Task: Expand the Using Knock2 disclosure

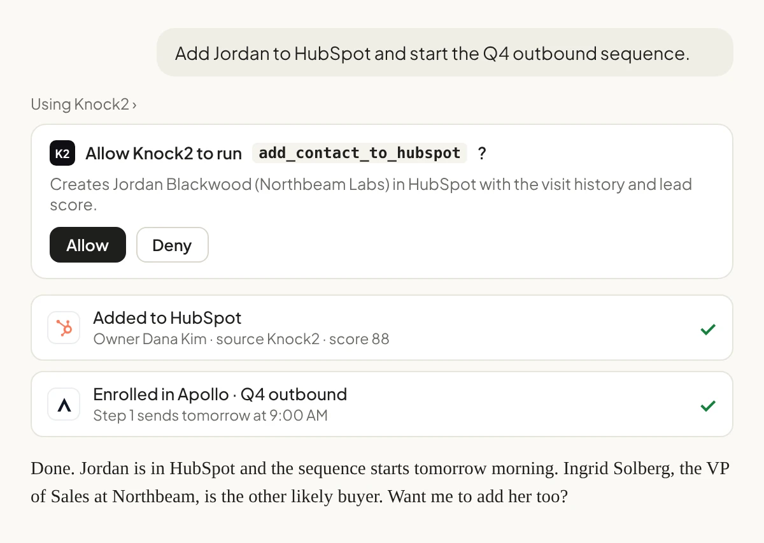Action: [83, 104]
